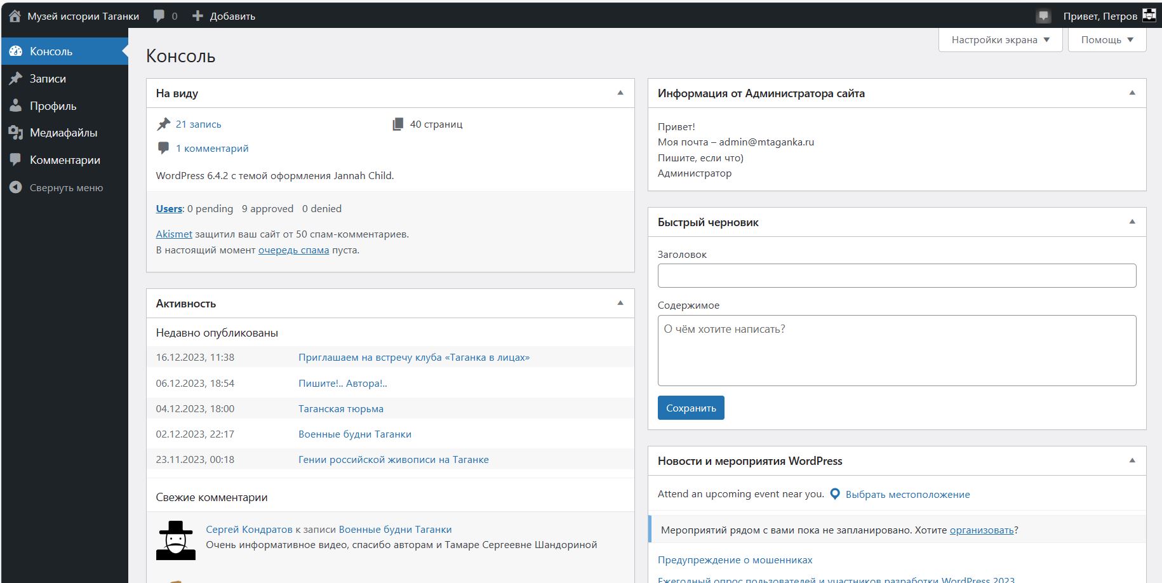Click the Содержимое text area

click(x=897, y=351)
